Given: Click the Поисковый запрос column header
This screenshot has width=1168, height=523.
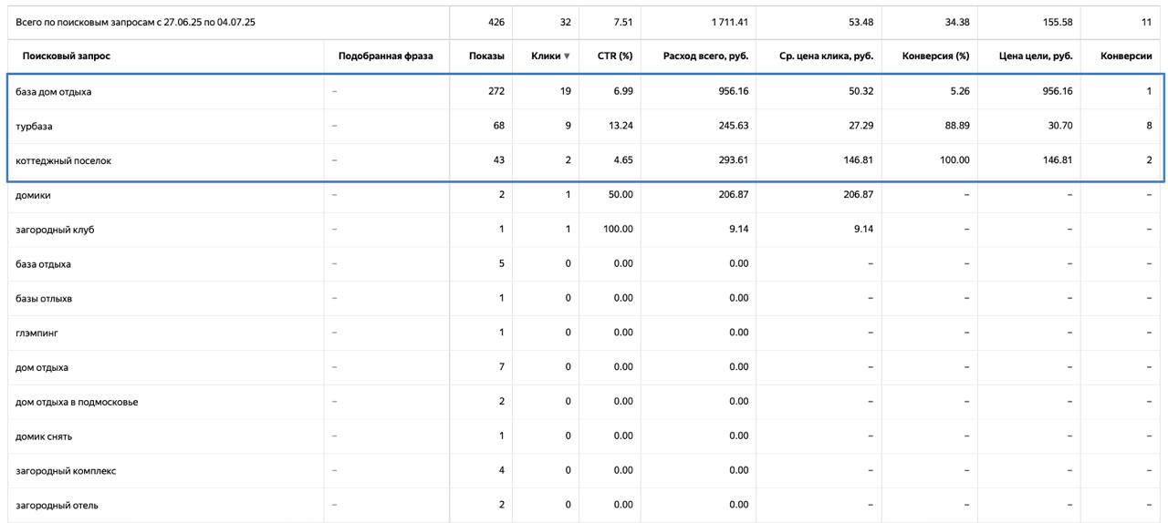Looking at the screenshot, I should [67, 56].
